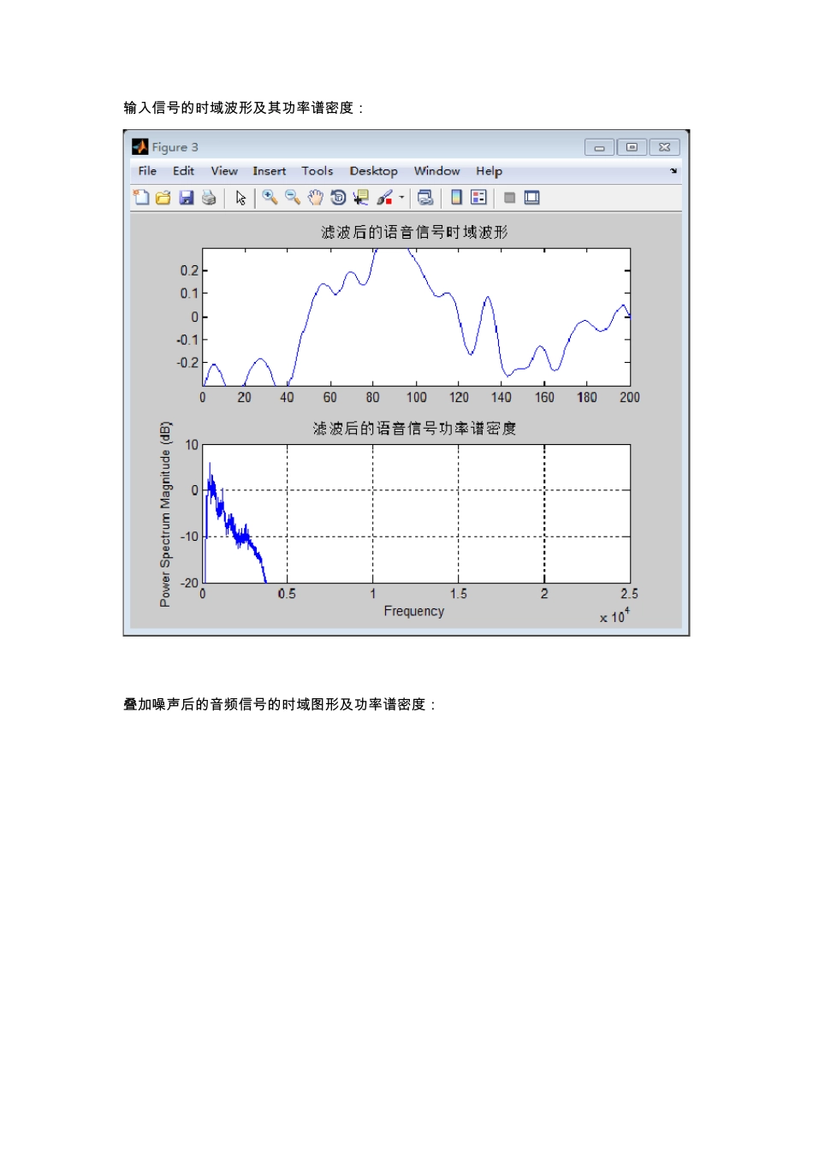
Task: Select the Rotate 3D tool
Action: tap(338, 198)
